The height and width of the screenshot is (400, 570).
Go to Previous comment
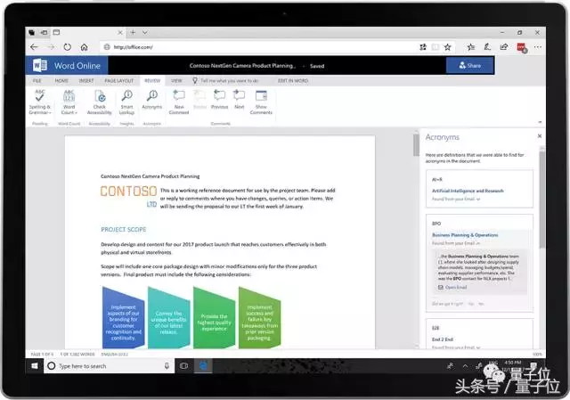(x=220, y=100)
